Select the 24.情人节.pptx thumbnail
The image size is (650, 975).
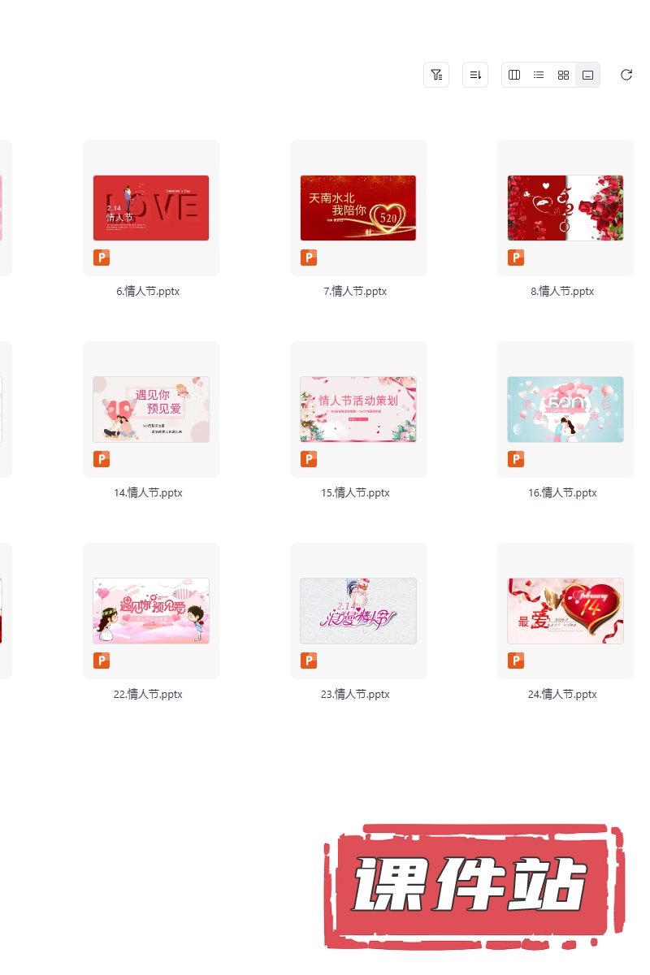[565, 611]
